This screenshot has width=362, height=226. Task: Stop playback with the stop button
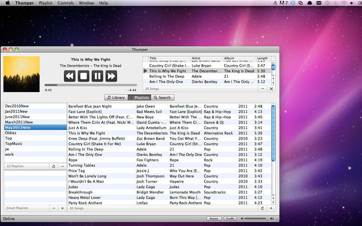tap(84, 76)
